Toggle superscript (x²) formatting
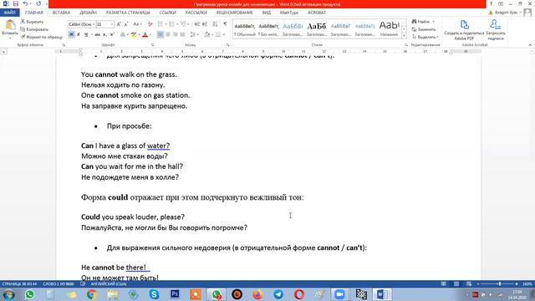 [x=112, y=34]
